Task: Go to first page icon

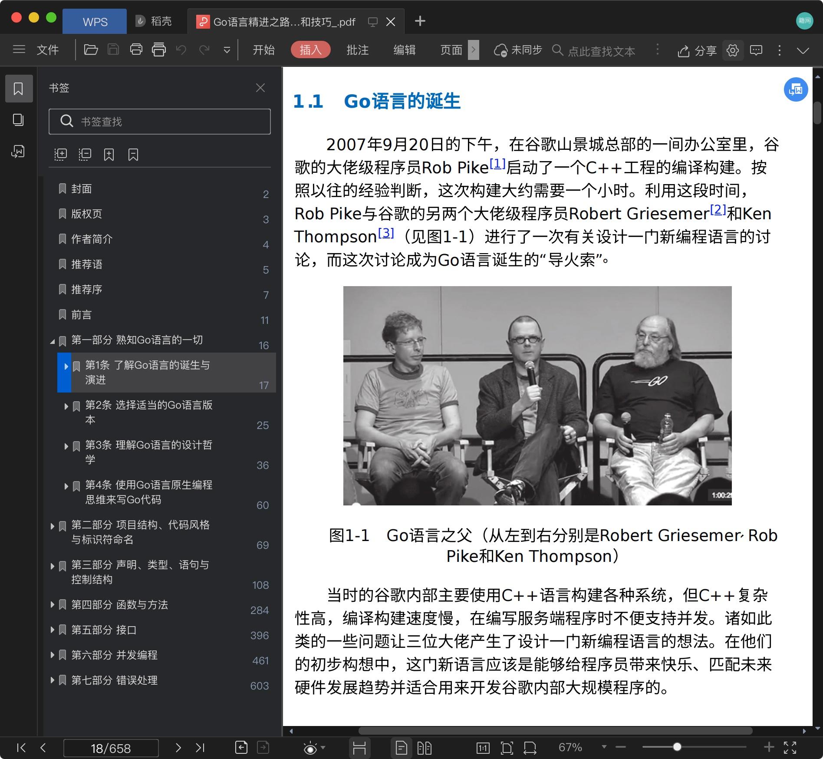Action: tap(21, 748)
